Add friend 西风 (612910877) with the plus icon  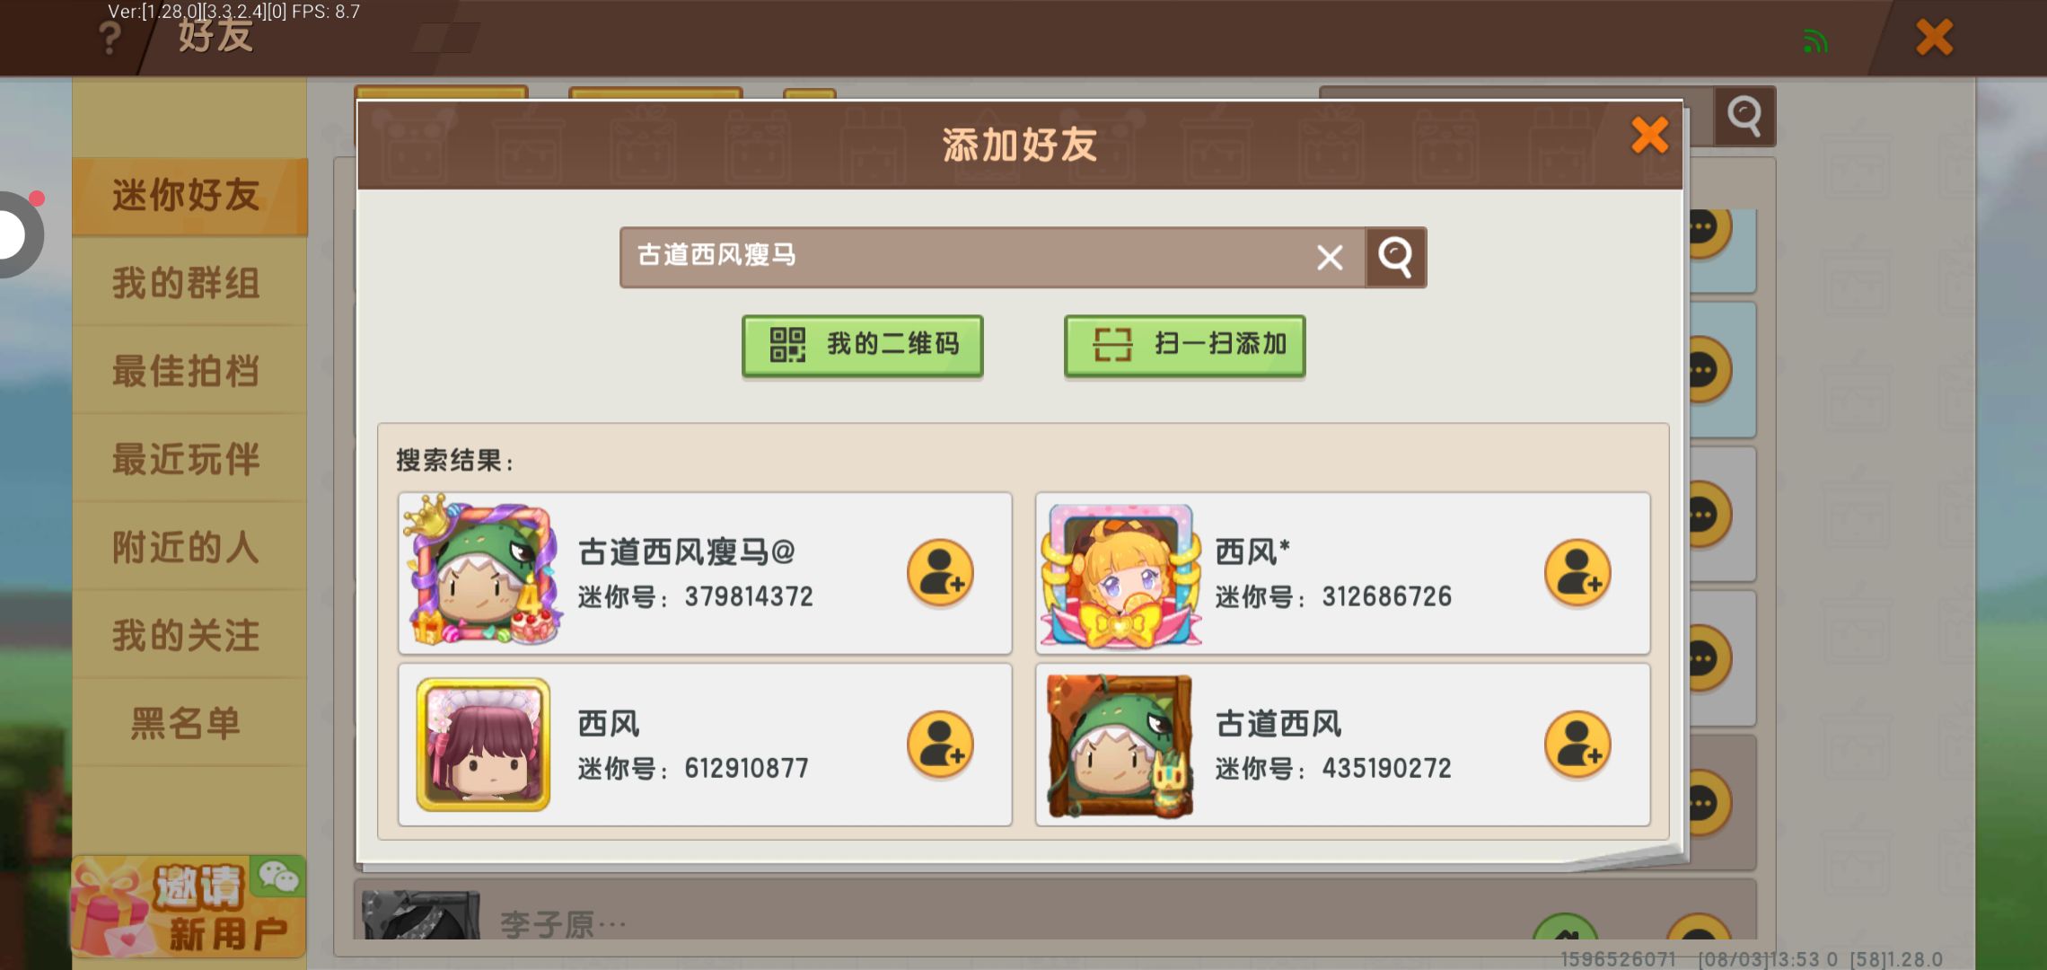(940, 745)
